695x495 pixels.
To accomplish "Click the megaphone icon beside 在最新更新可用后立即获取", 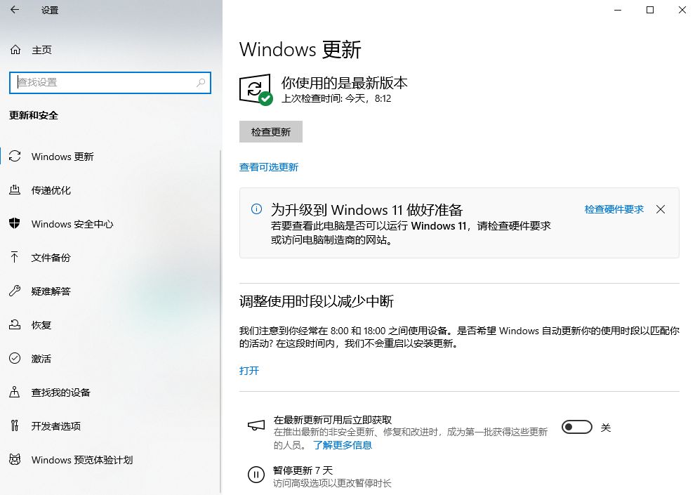I will click(256, 425).
